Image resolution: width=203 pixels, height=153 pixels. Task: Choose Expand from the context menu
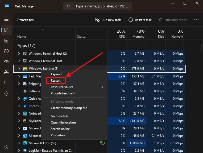tap(56, 74)
